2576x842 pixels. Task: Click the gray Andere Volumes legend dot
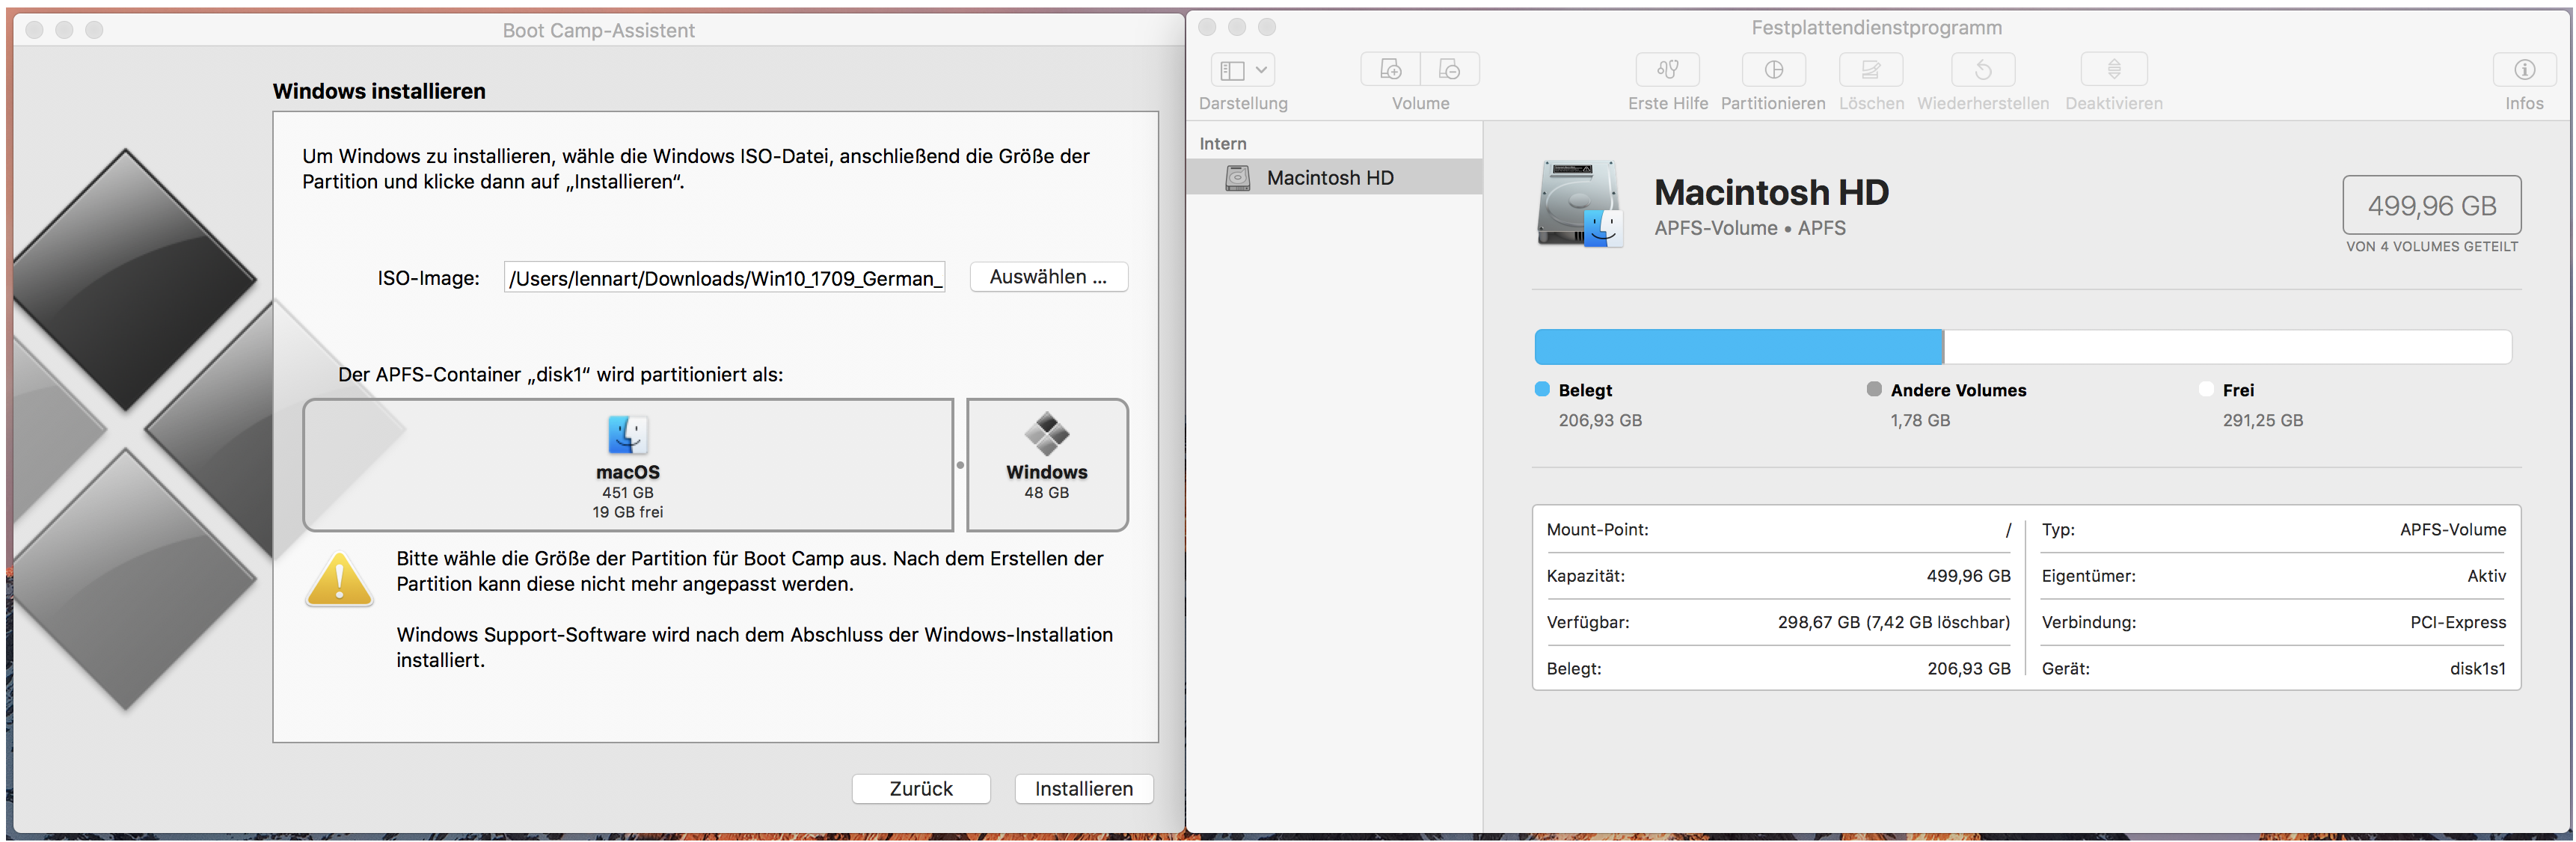click(1874, 389)
